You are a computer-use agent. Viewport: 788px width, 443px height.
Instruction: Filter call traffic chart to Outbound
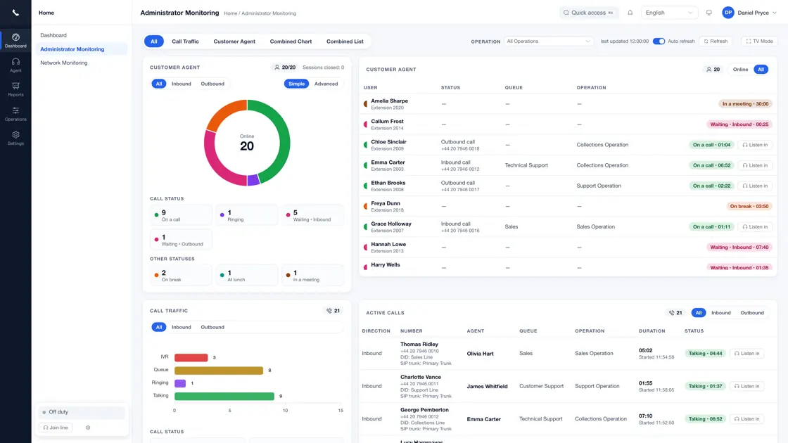tap(212, 327)
